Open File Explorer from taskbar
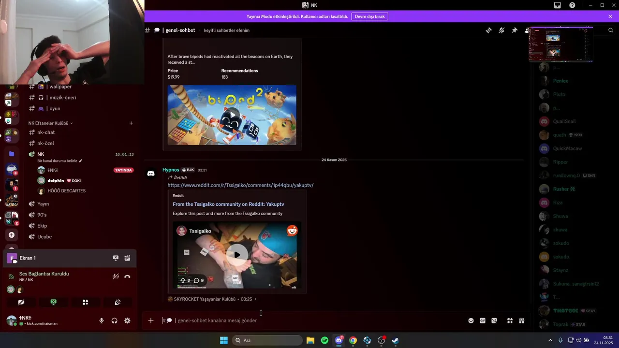 (x=310, y=340)
